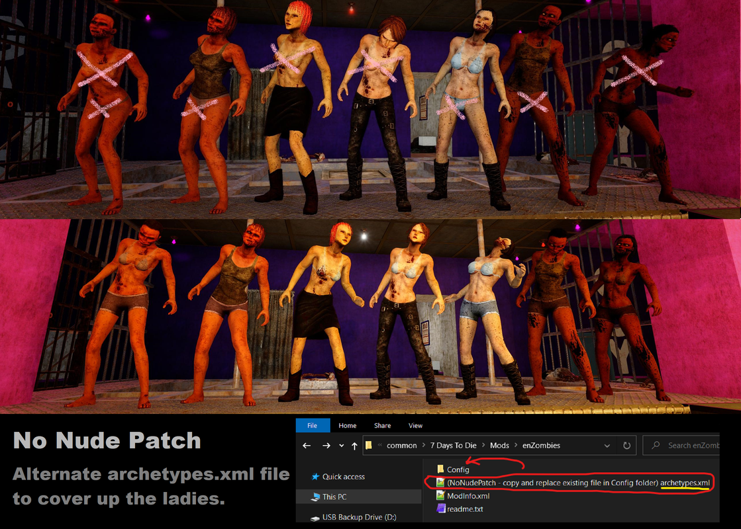Select 'Mods' breadcrumb segment
Viewport: 741px width, 529px height.
click(499, 446)
